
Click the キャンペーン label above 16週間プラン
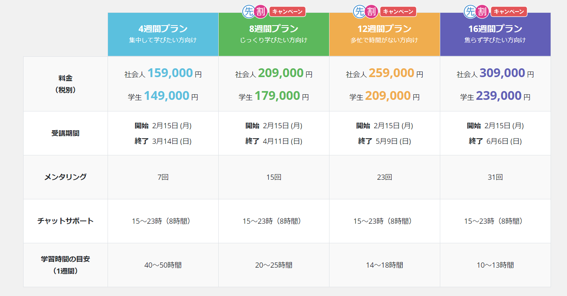coord(509,12)
